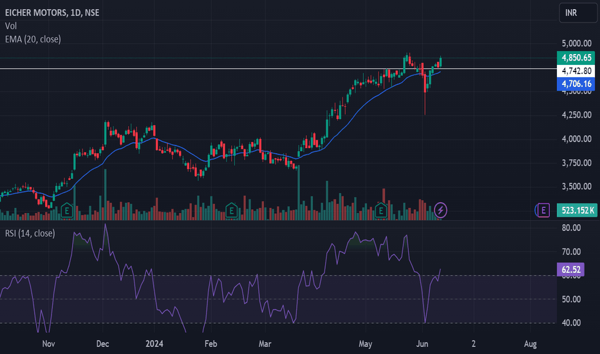
Task: Click the 5,000.00 price axis label
Action: [576, 43]
